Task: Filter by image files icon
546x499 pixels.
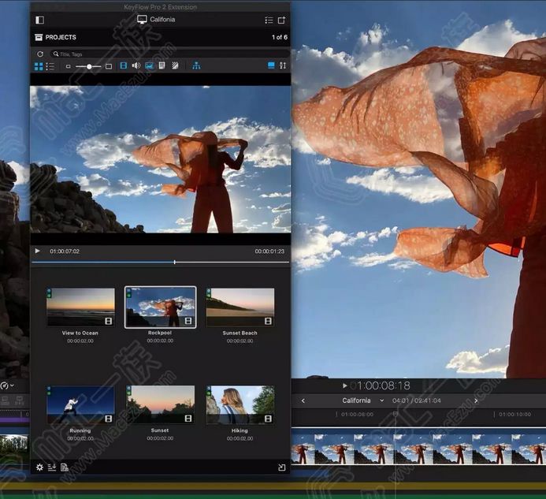Action: pos(149,66)
